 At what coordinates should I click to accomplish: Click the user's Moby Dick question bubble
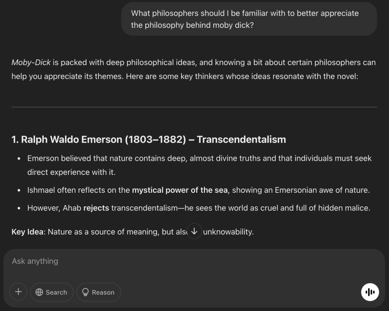coord(249,19)
